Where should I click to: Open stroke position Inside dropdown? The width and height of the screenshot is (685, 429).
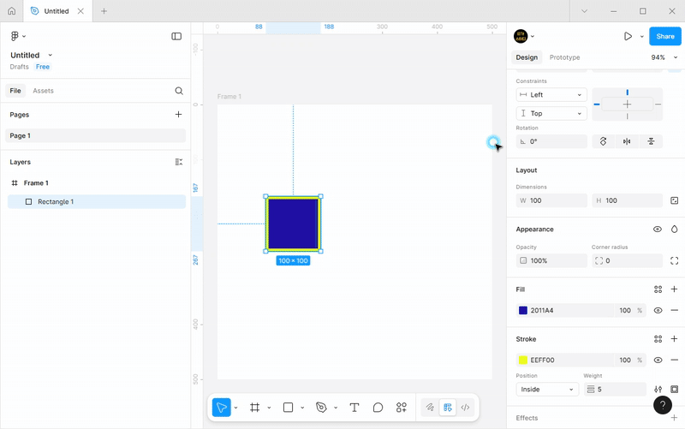pyautogui.click(x=547, y=390)
